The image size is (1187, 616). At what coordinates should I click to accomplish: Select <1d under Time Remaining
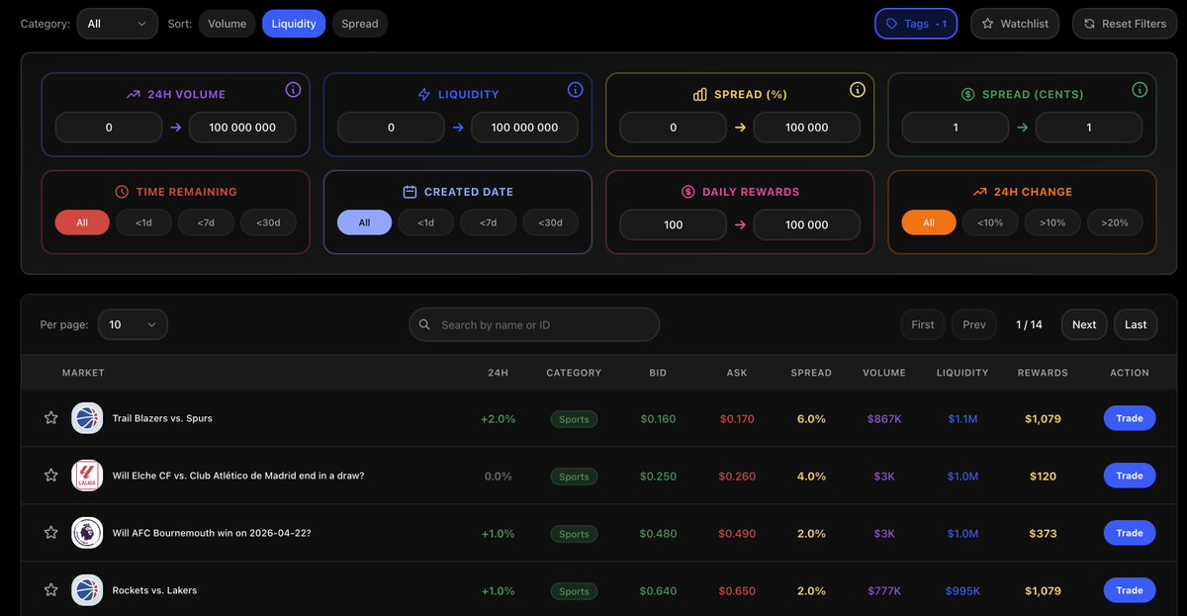click(x=144, y=222)
